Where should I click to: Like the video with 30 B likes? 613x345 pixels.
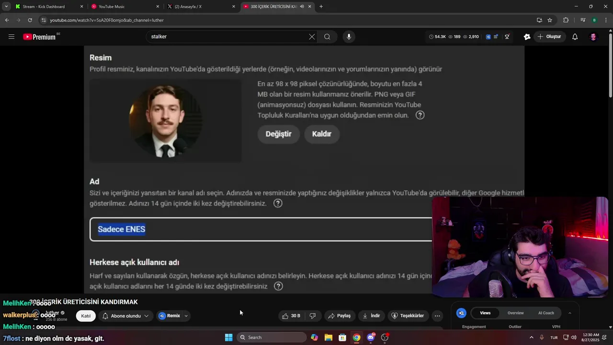[292, 316]
